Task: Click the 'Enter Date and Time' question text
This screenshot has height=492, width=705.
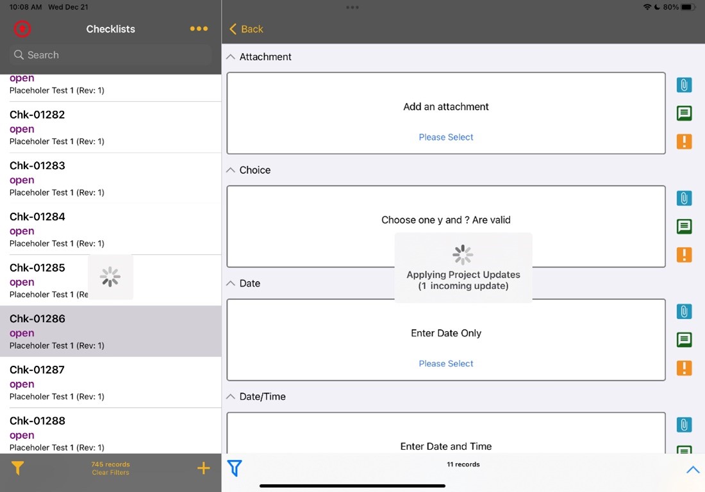Action: pos(446,446)
